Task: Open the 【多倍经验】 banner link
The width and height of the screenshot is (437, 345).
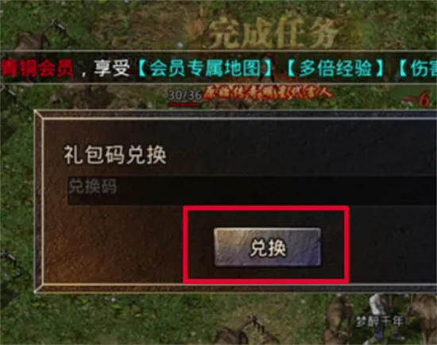Action: [335, 68]
